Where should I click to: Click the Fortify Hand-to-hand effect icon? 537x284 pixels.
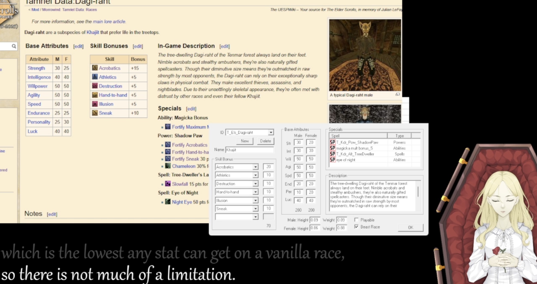click(x=168, y=152)
